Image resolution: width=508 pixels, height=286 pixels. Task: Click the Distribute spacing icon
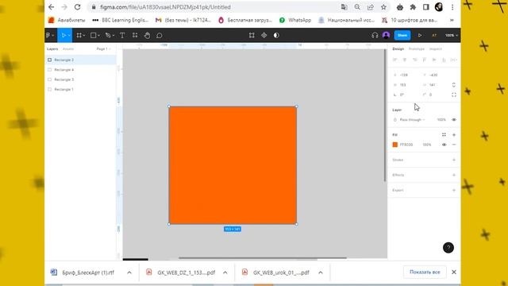[453, 60]
